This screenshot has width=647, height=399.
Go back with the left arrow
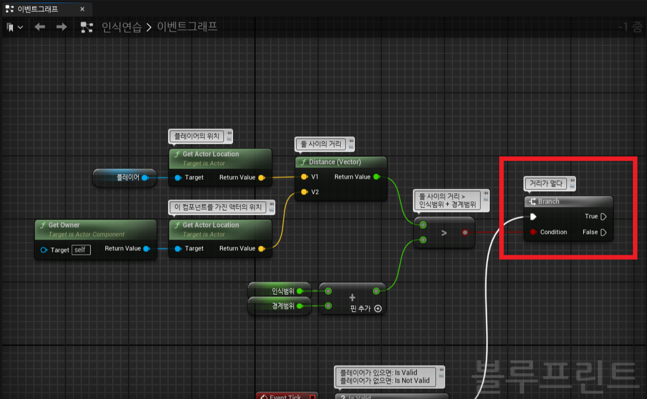[x=40, y=27]
